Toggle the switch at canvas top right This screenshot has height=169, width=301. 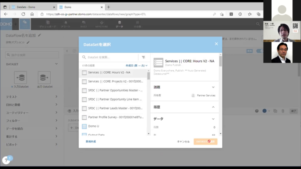click(260, 51)
